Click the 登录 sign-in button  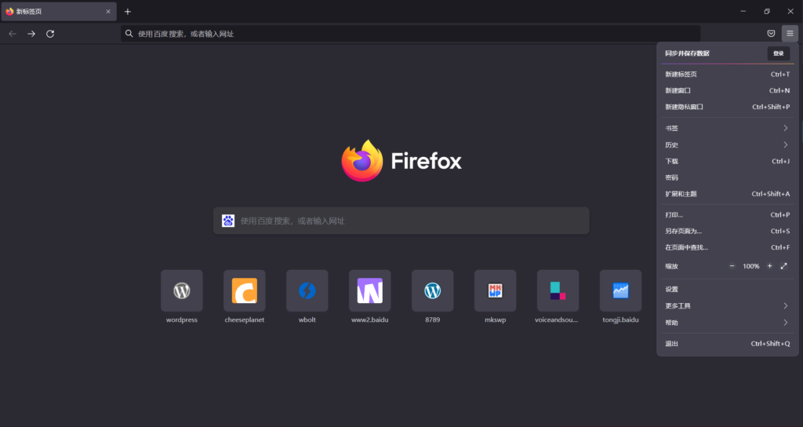pos(779,53)
